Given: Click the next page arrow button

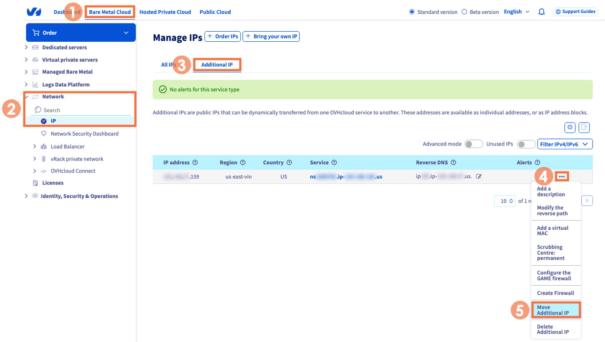Looking at the screenshot, I should [x=587, y=201].
